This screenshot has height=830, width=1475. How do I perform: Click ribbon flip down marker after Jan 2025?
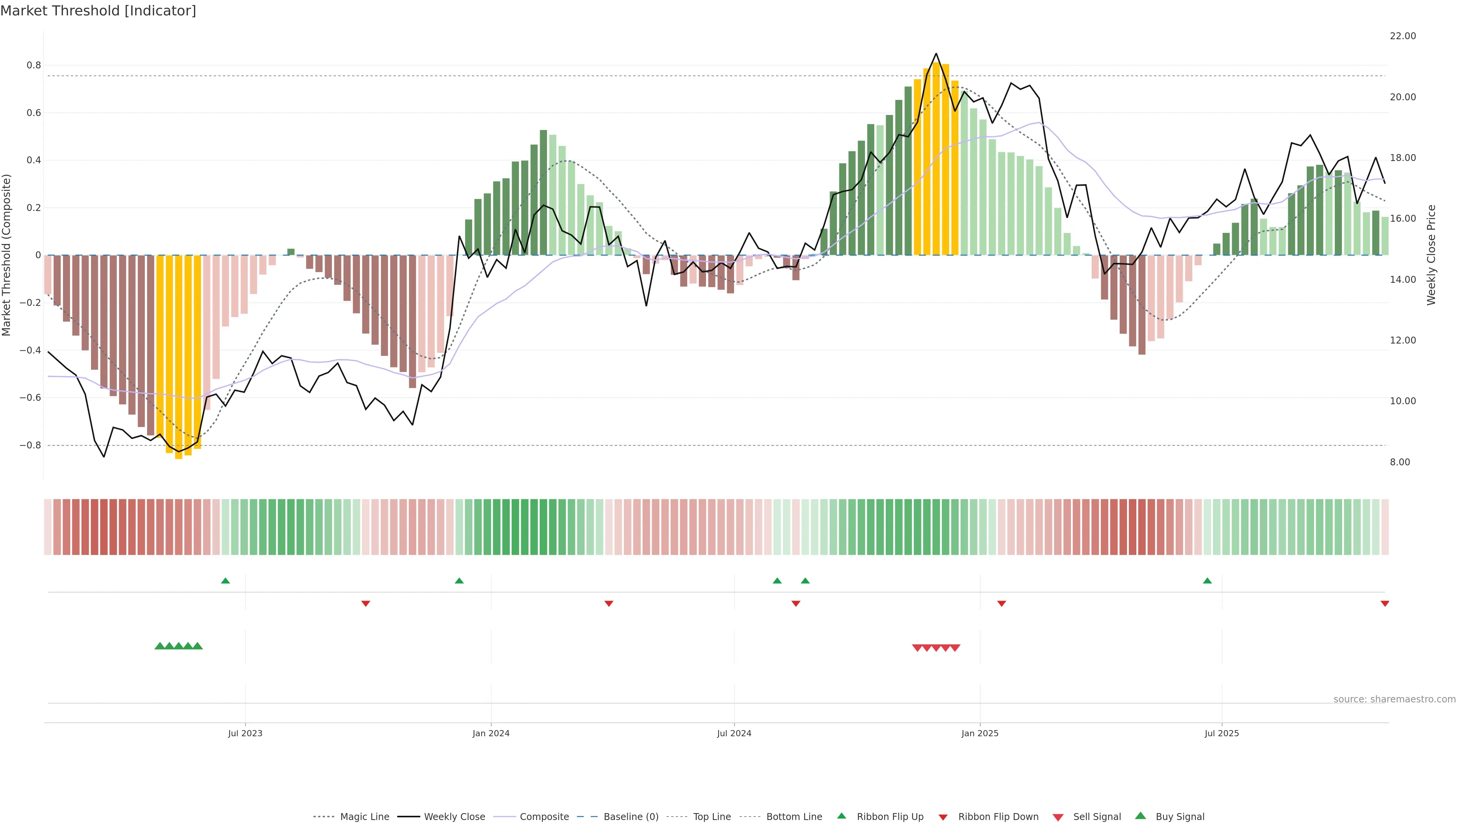coord(1001,604)
